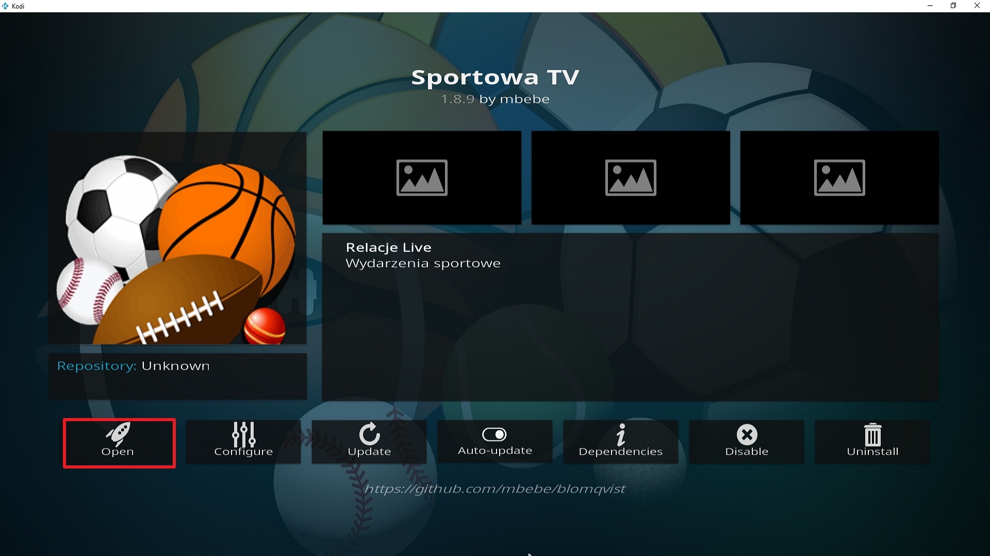
Task: Select the middle screenshot placeholder thumbnail
Action: click(631, 178)
